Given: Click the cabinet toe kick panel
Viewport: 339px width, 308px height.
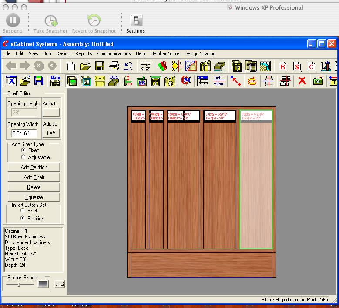Looking at the screenshot, I should 201,265.
